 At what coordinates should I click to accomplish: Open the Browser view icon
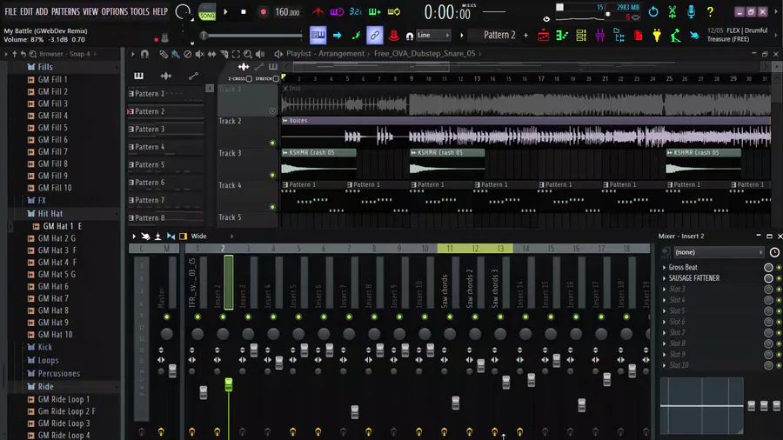pyautogui.click(x=619, y=35)
